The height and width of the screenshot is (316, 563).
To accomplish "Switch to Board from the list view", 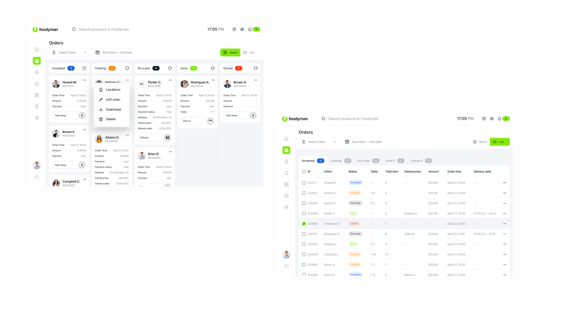I will click(480, 142).
